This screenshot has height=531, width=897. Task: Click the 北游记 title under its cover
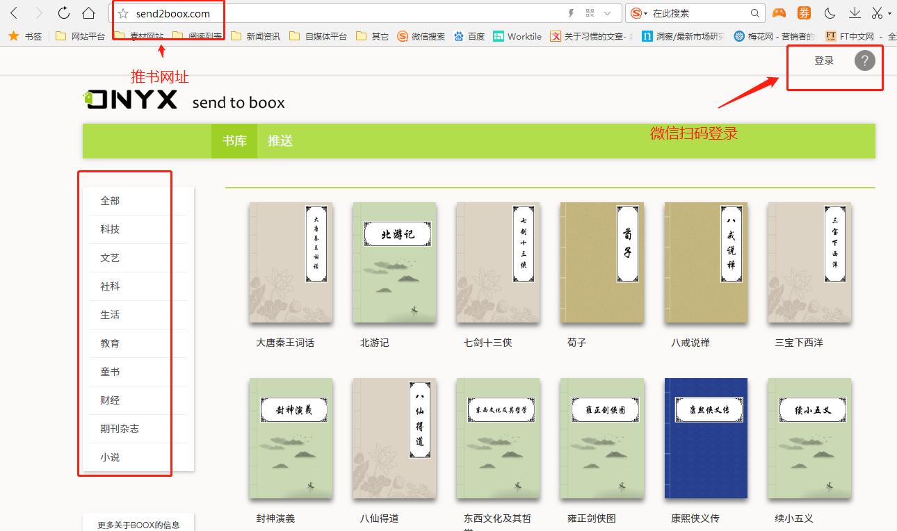coord(374,343)
